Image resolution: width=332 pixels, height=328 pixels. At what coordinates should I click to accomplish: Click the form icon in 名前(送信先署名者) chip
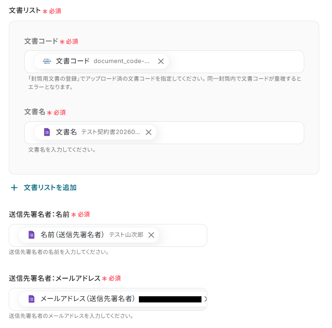point(32,235)
